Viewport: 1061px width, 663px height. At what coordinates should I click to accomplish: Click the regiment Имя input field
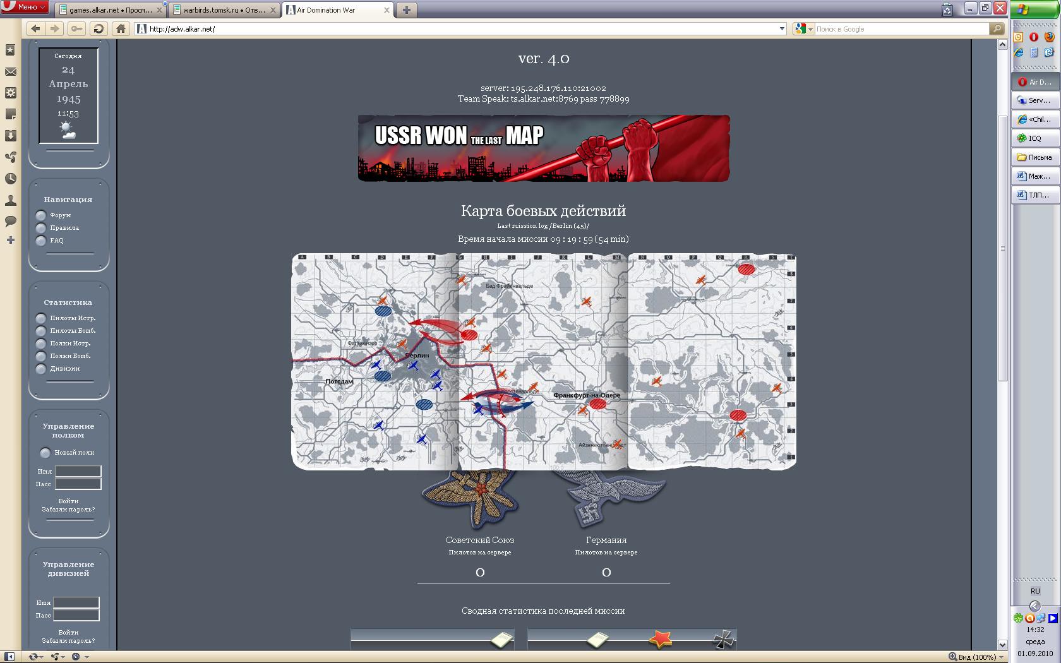(78, 471)
